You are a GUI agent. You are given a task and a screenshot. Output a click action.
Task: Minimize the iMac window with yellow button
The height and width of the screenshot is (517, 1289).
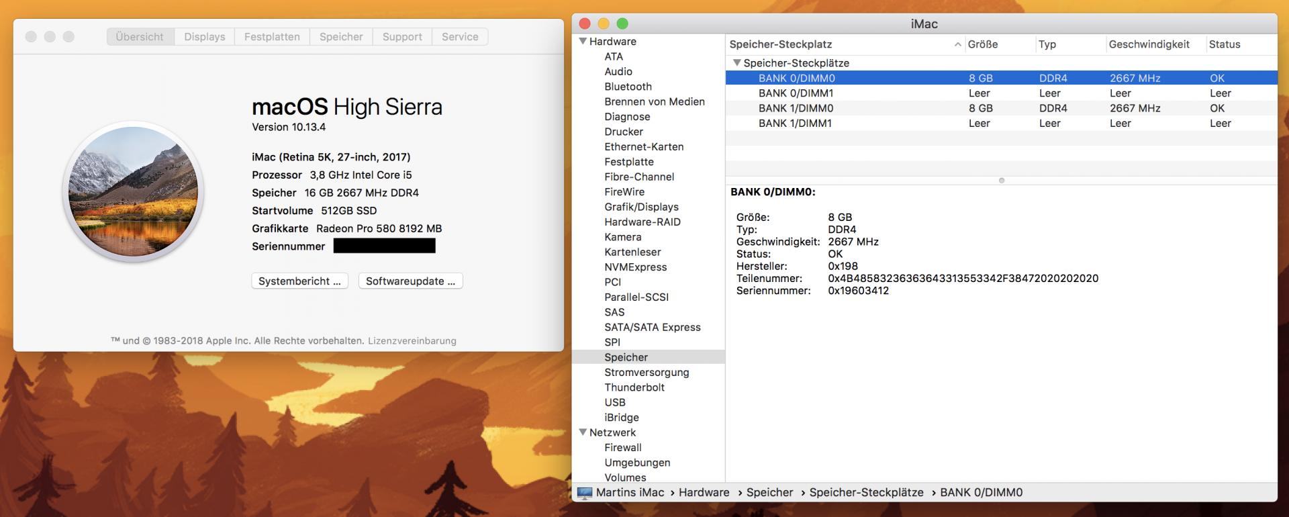pyautogui.click(x=604, y=23)
